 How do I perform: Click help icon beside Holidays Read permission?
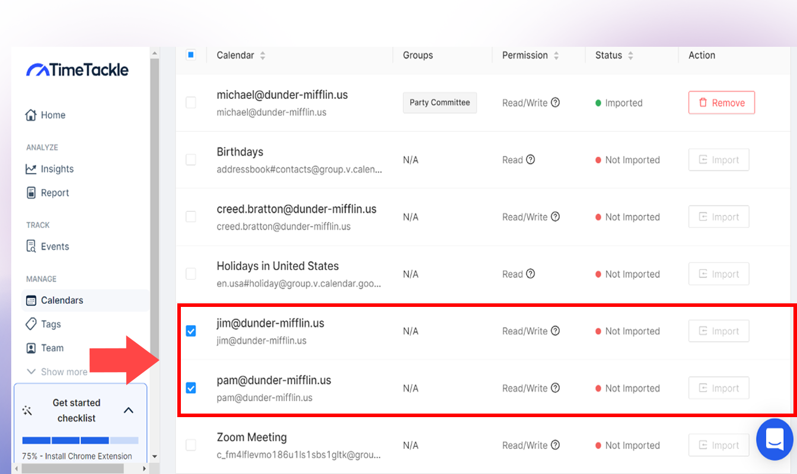(531, 274)
